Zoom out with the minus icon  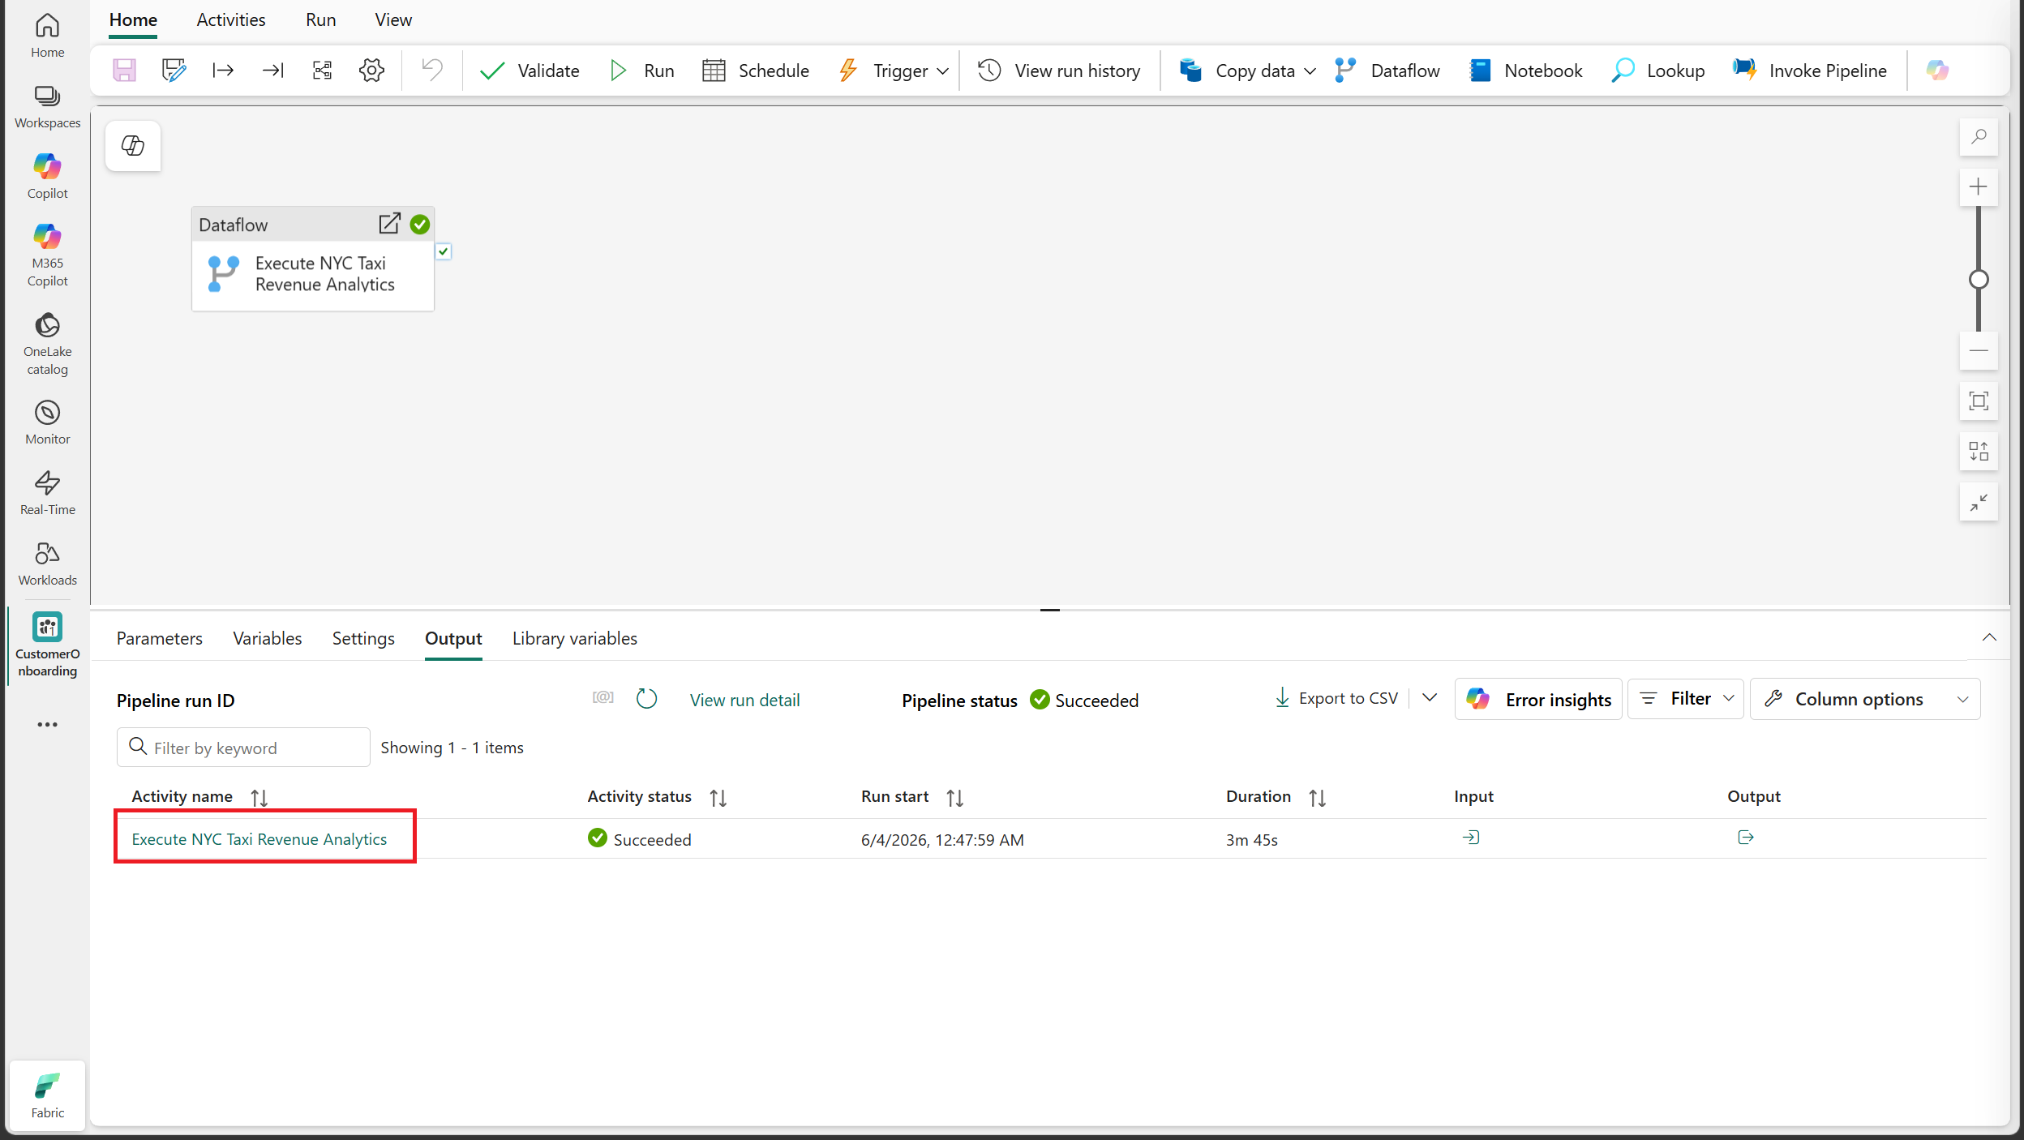click(x=1979, y=351)
